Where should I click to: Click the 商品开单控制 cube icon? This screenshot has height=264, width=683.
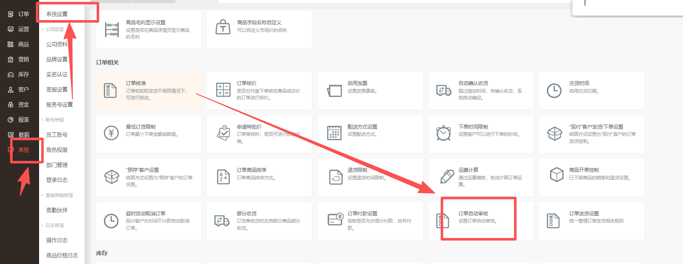coord(556,174)
